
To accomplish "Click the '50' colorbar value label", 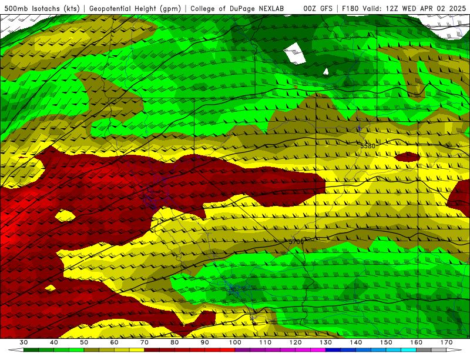I will pyautogui.click(x=84, y=342).
